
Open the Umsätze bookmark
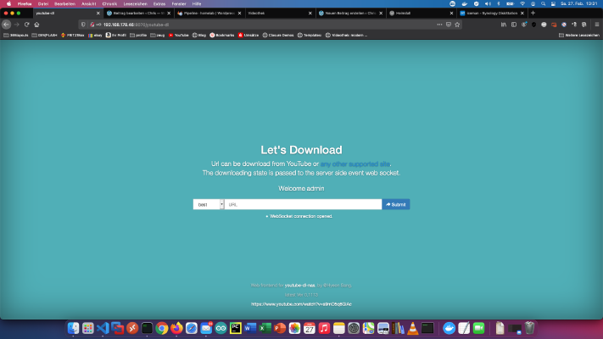(x=248, y=36)
